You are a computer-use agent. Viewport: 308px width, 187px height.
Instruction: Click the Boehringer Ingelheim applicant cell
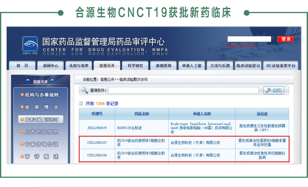pyautogui.click(x=202, y=128)
